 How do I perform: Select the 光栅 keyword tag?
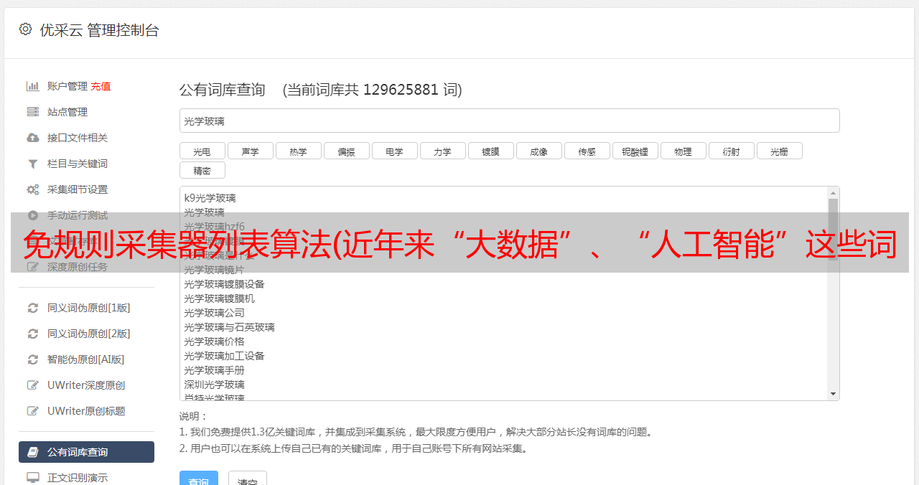click(x=779, y=151)
